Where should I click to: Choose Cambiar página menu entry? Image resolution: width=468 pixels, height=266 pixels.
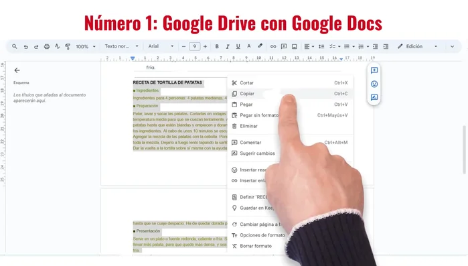(x=290, y=224)
